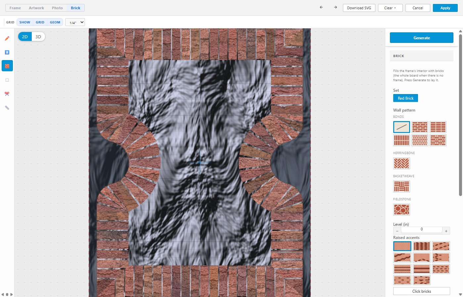Select the basketweave wall pattern
463x297 pixels.
point(401,186)
